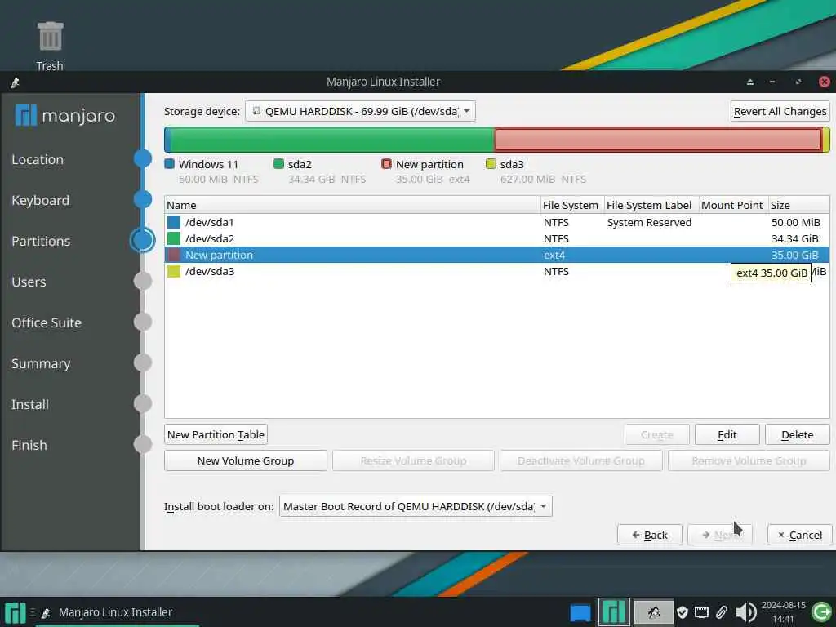
Task: Click the green sda2 segment in the disk bar
Action: click(331, 140)
